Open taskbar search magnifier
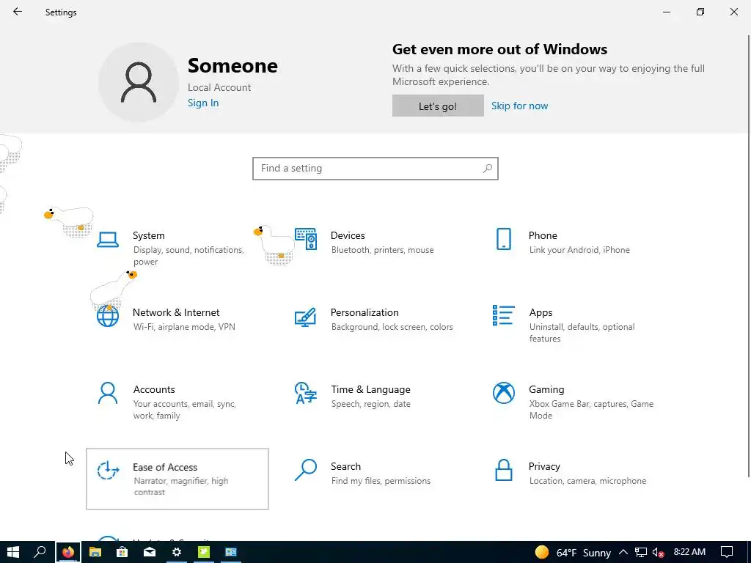751x563 pixels. [40, 552]
